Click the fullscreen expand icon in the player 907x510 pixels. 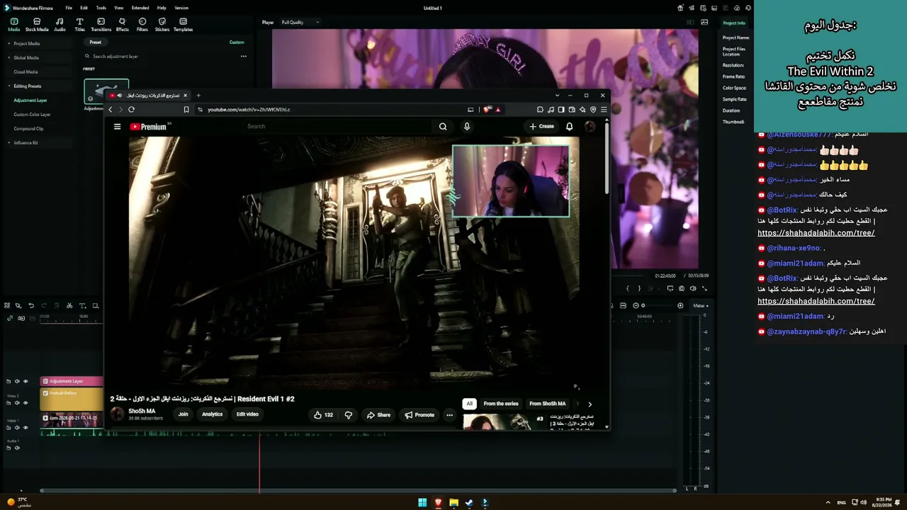click(704, 288)
